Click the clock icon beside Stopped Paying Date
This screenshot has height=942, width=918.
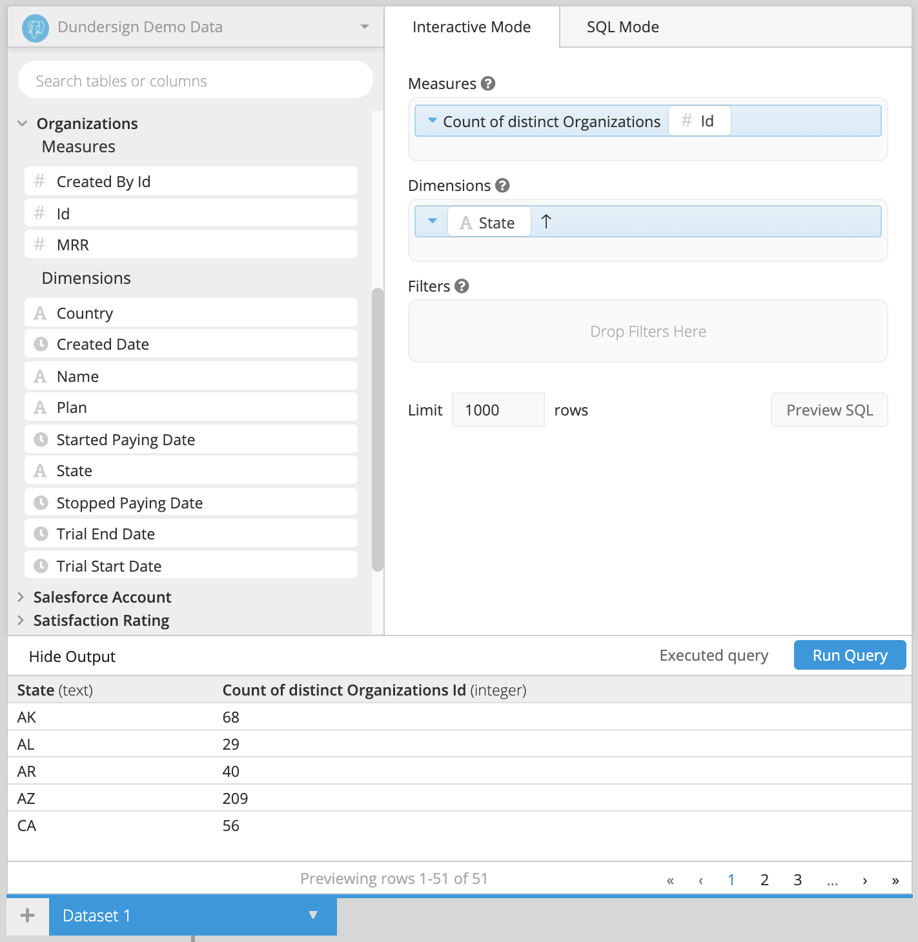coord(41,503)
